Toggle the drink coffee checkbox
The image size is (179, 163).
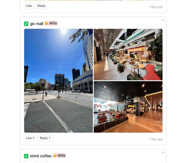point(26,156)
